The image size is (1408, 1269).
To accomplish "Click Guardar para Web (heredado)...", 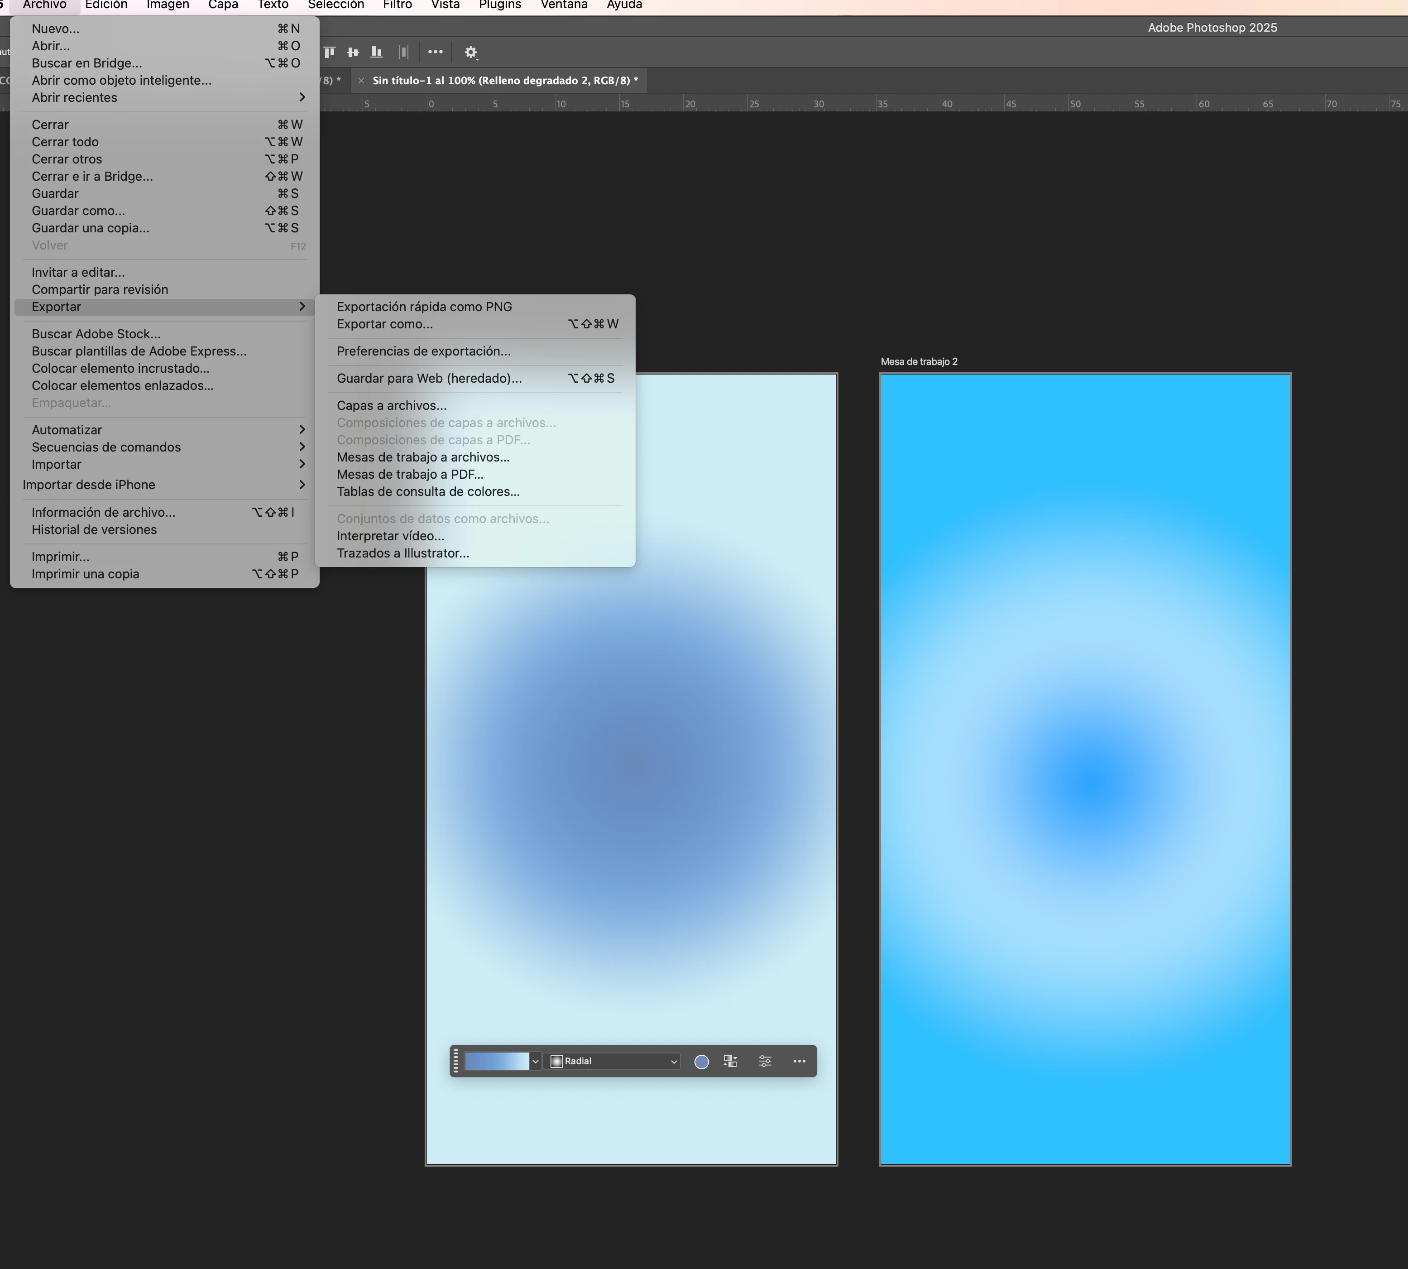I will click(x=429, y=379).
